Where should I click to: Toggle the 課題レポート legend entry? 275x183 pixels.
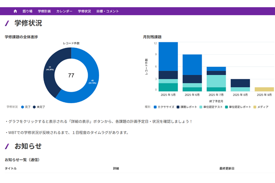[x=187, y=107]
